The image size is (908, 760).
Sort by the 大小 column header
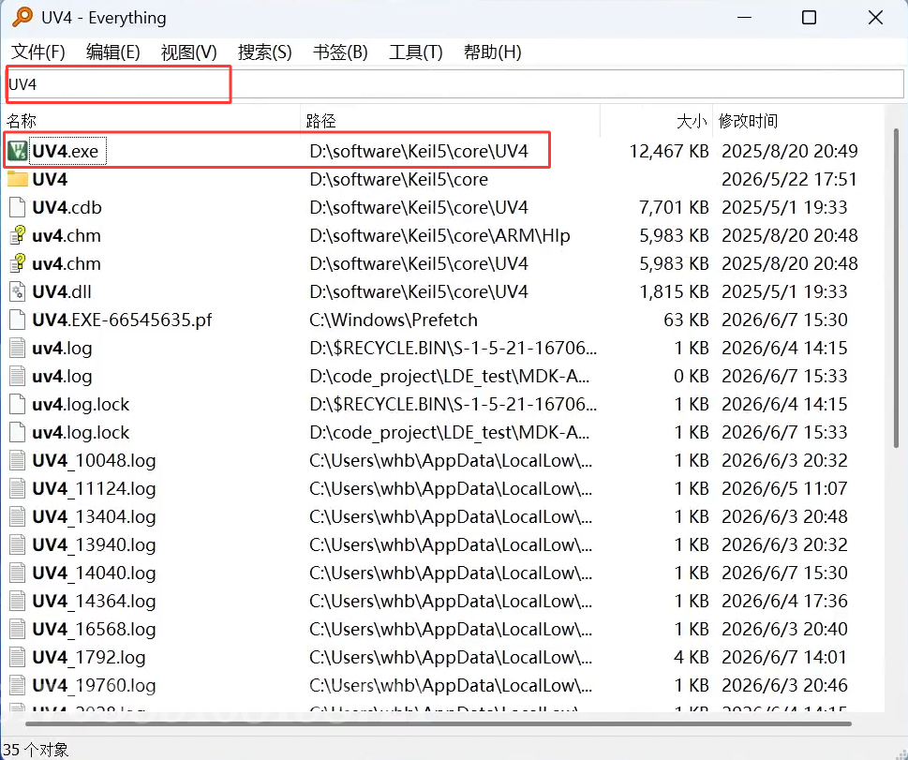(x=657, y=121)
